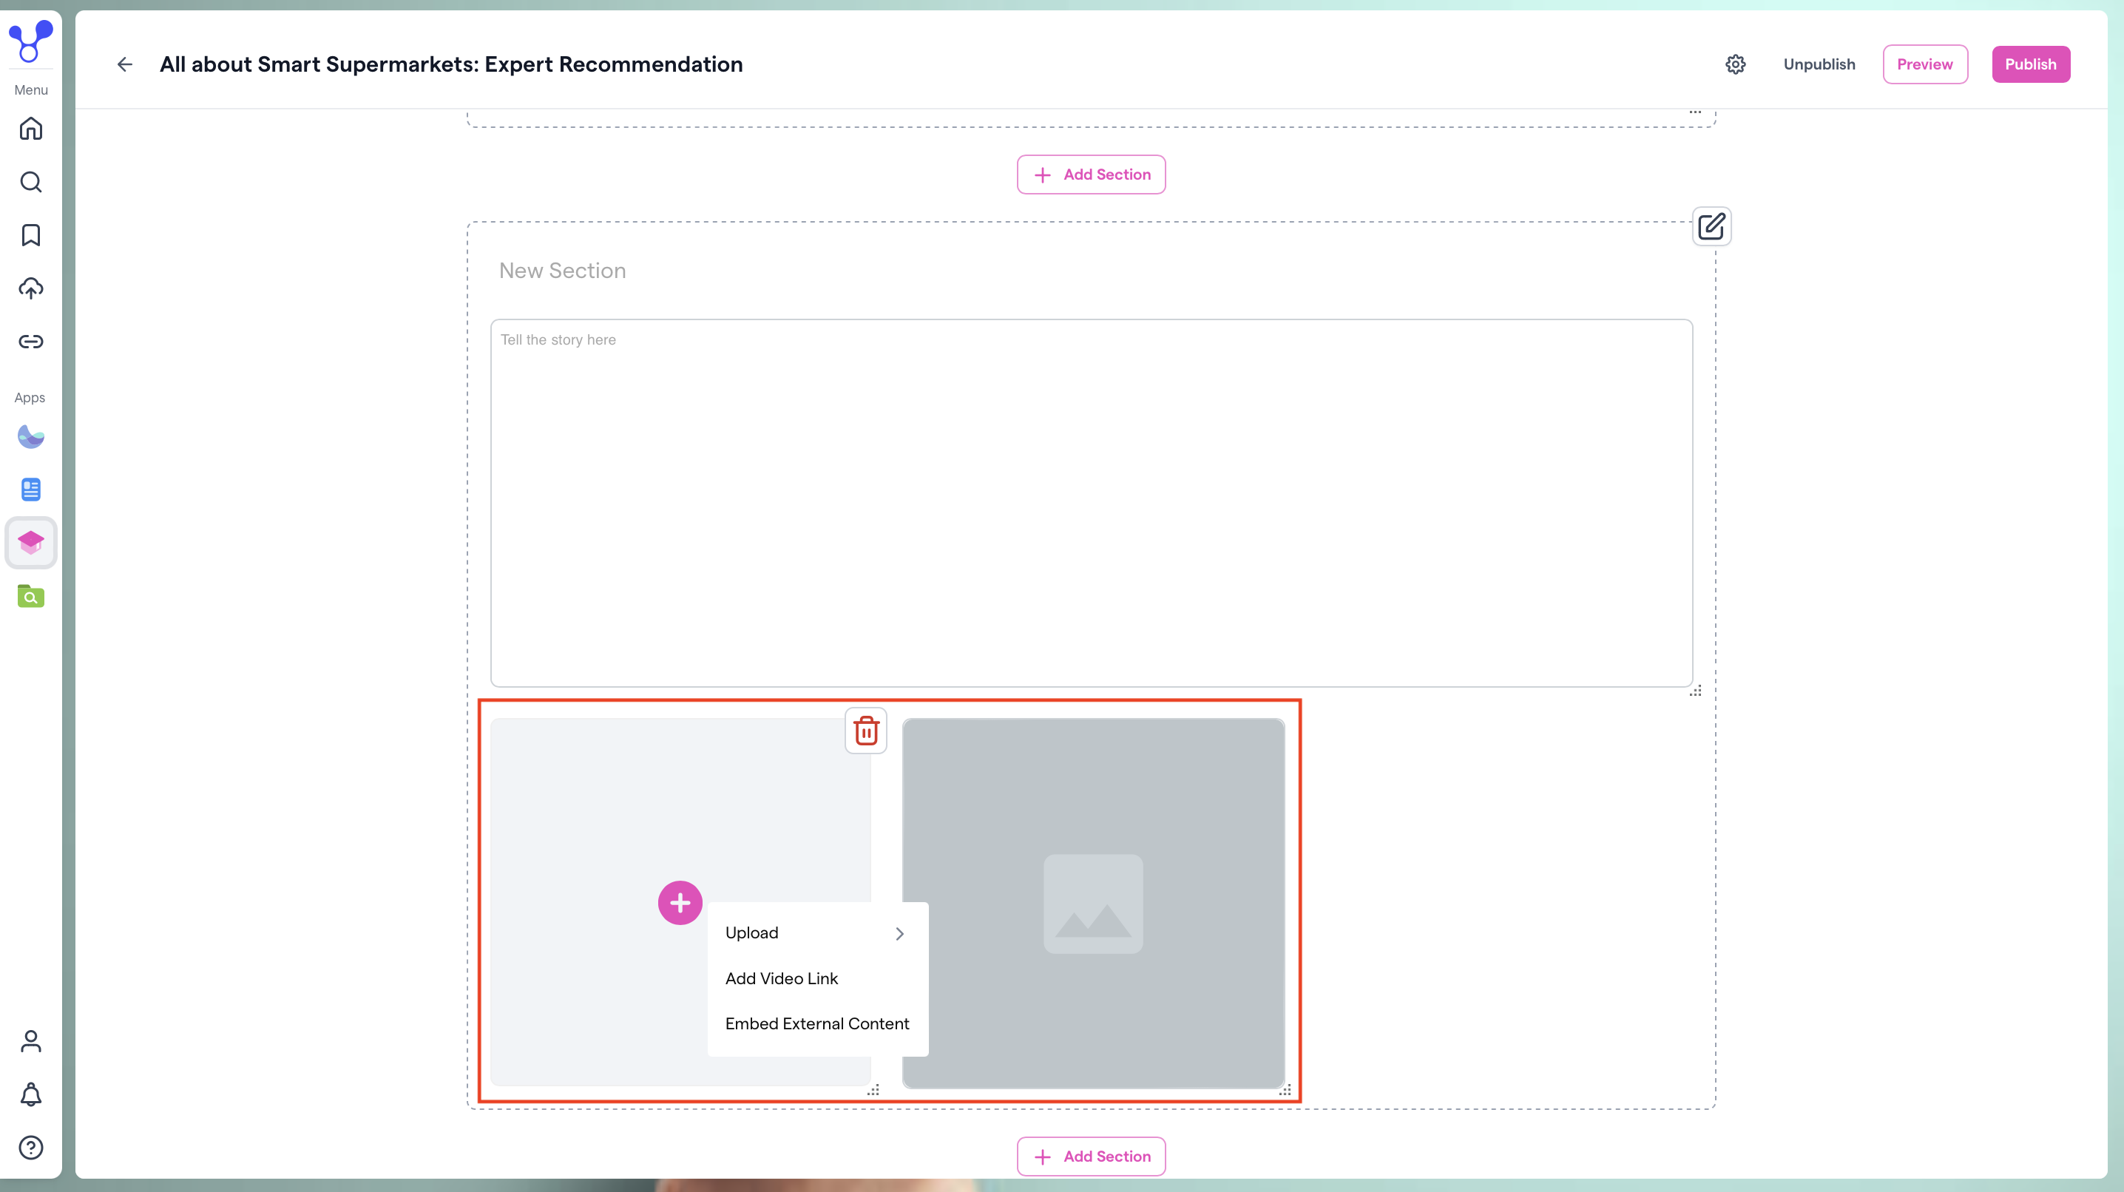
Task: Click the Unpublish button
Action: coord(1819,64)
